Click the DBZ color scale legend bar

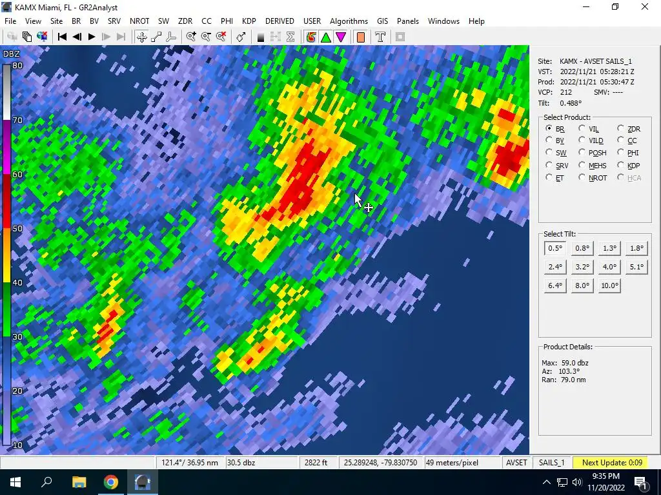[x=6, y=255]
